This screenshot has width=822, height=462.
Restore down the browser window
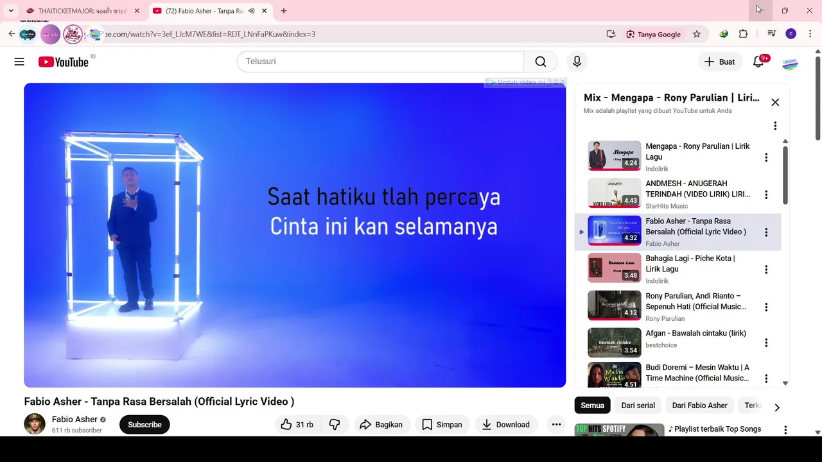785,10
